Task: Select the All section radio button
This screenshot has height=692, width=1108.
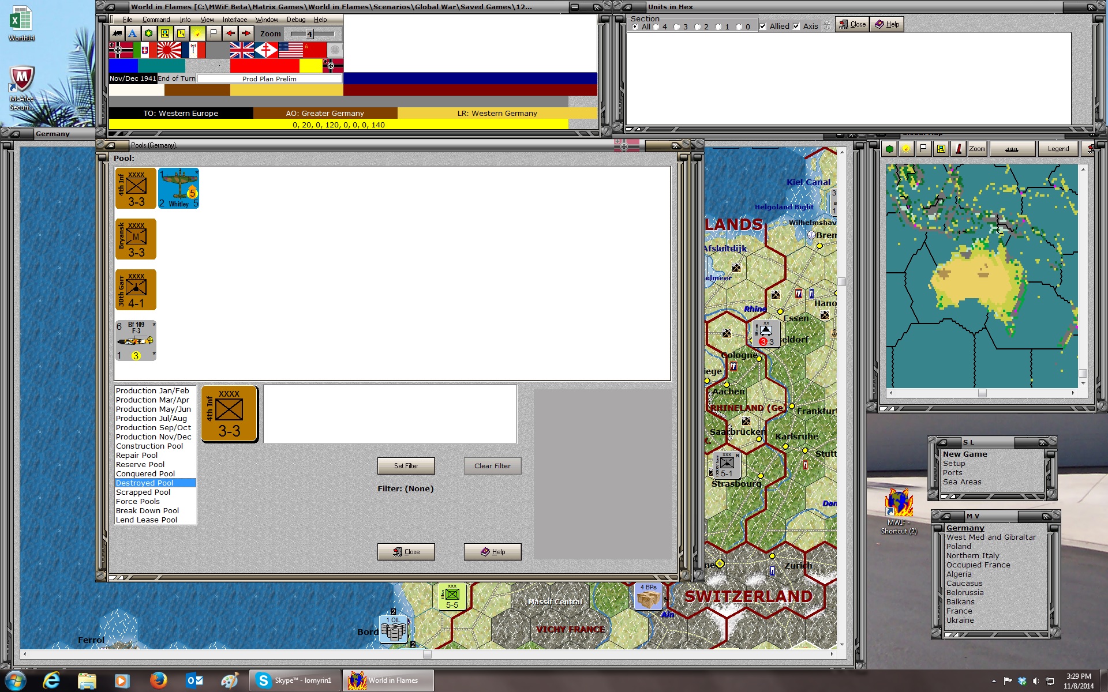Action: pyautogui.click(x=635, y=27)
